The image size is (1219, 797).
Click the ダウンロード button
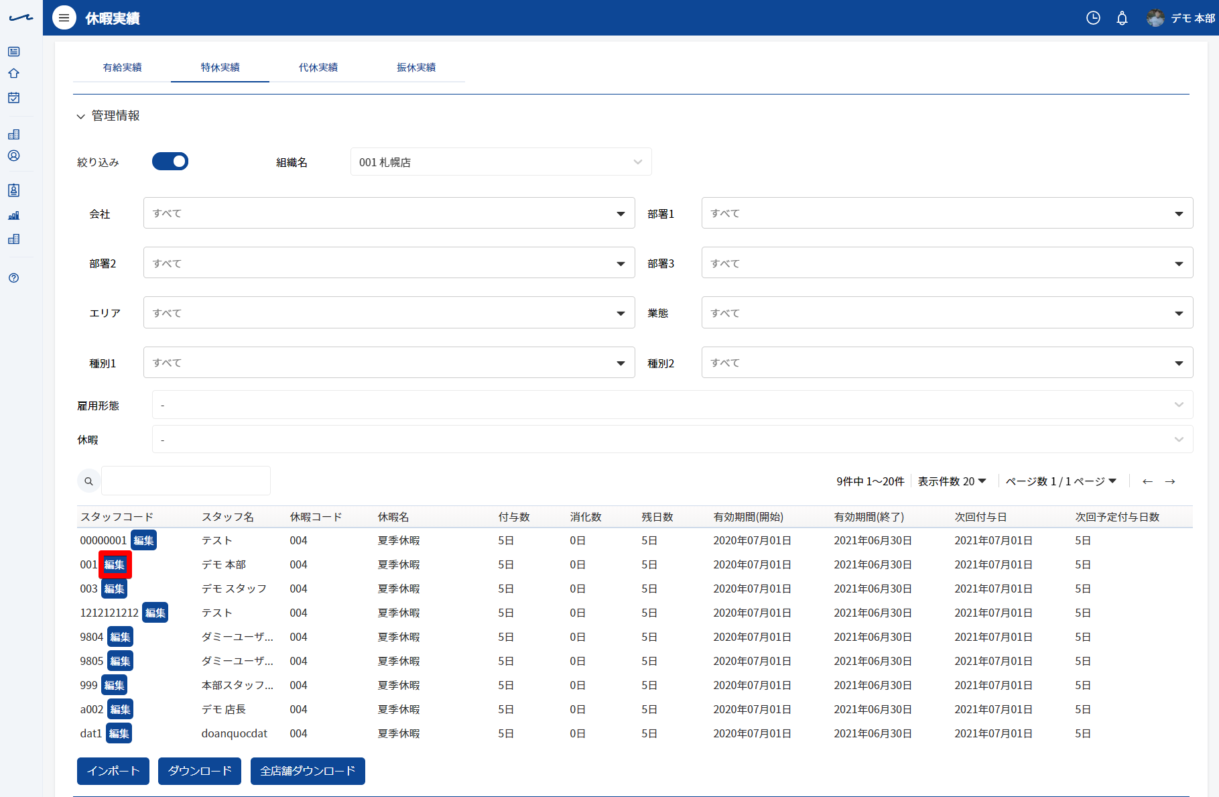tap(200, 771)
